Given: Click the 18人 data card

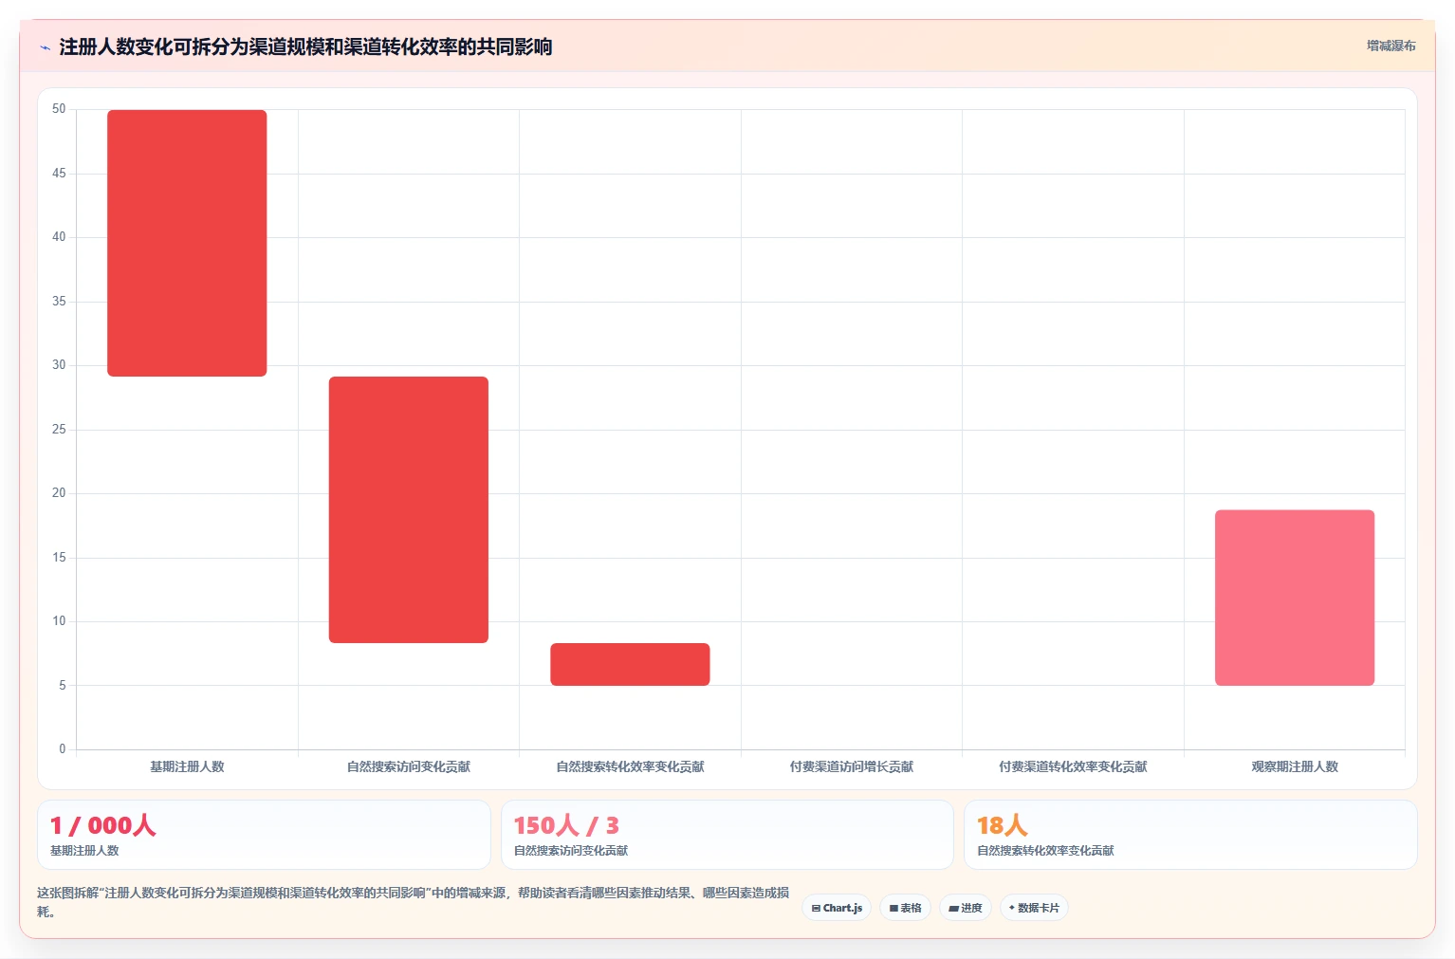Looking at the screenshot, I should pos(1190,835).
